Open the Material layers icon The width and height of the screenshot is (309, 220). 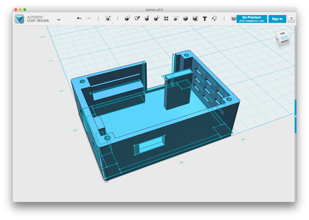click(234, 19)
